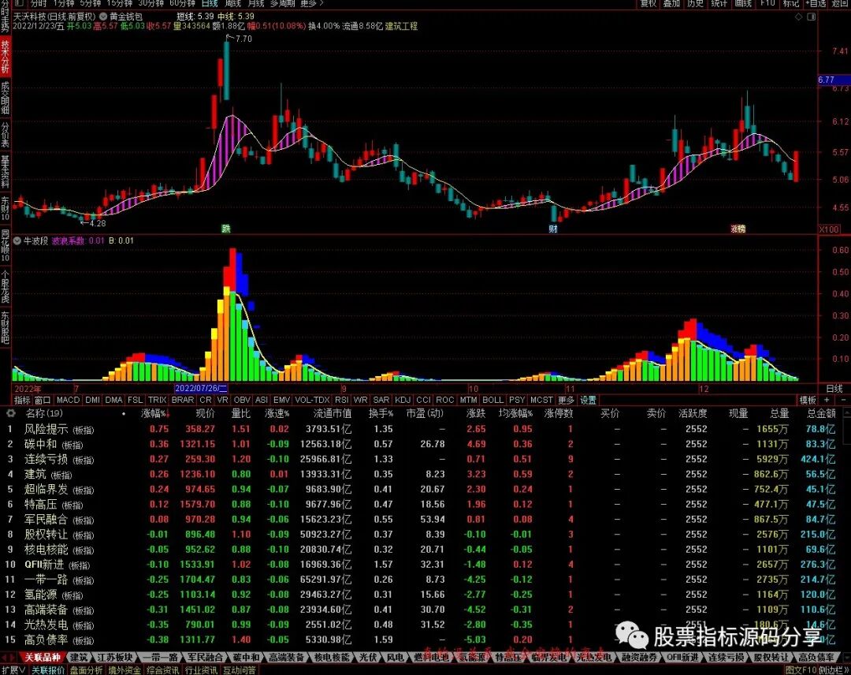Click the 跌 marker under the chart

point(226,229)
